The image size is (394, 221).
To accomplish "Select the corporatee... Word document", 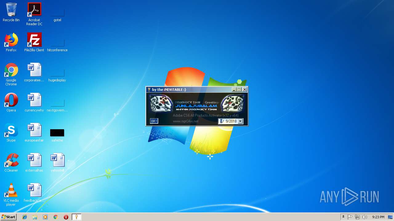I will pos(34,72).
